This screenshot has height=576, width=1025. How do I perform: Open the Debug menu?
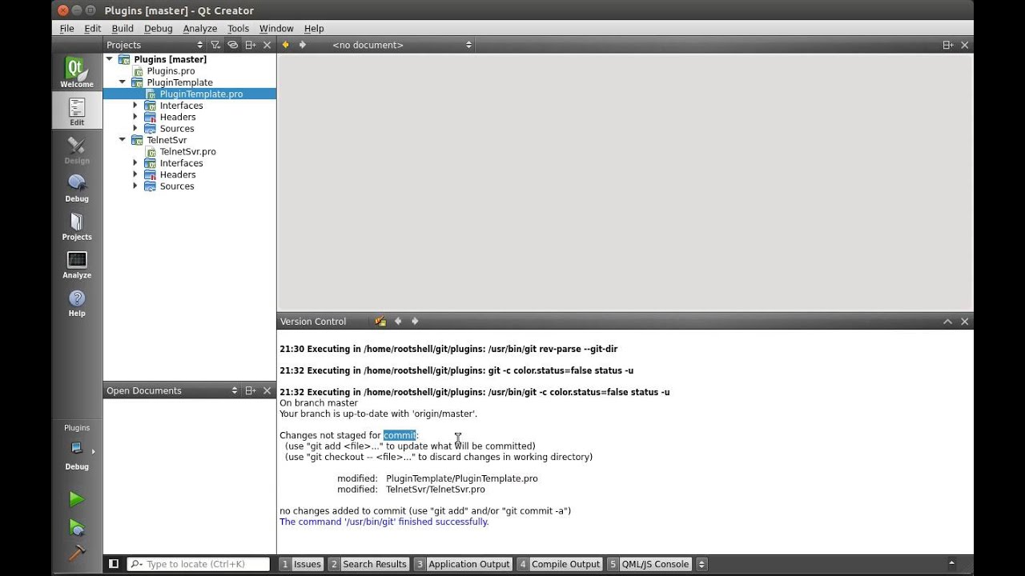click(158, 28)
